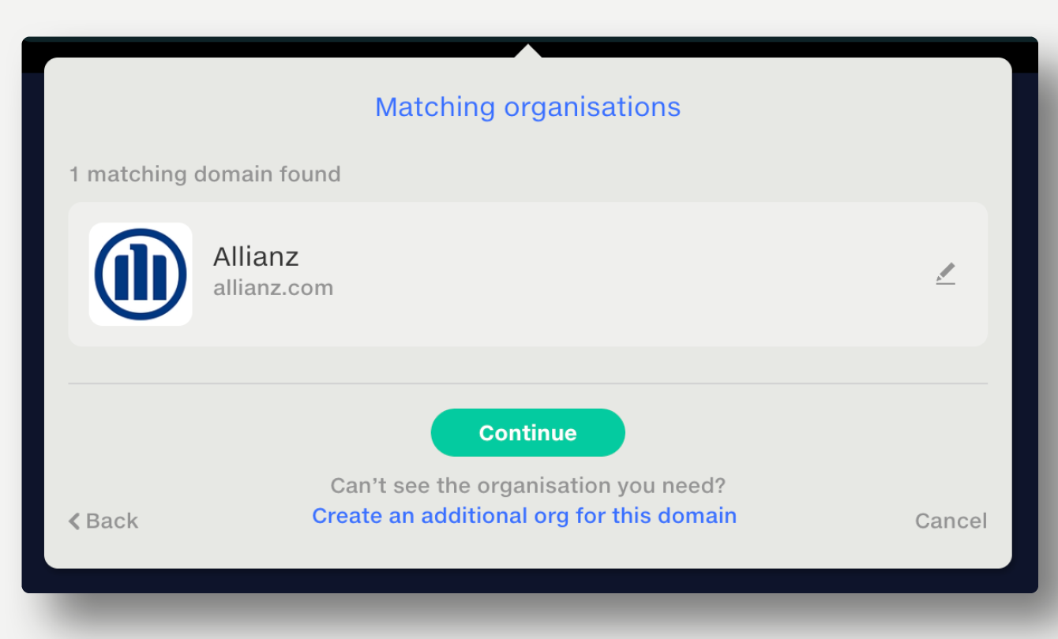Click the 1 matching domain found label
The width and height of the screenshot is (1058, 639).
pyautogui.click(x=204, y=174)
